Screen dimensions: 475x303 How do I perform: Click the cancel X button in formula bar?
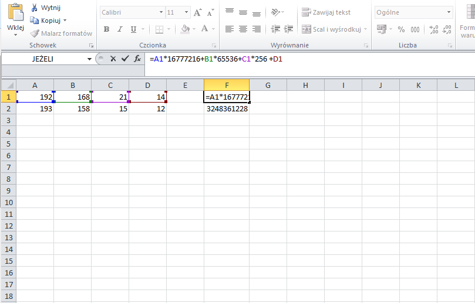pos(113,59)
